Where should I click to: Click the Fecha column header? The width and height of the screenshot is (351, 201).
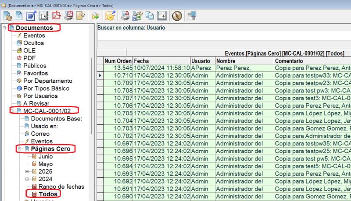tap(161, 61)
